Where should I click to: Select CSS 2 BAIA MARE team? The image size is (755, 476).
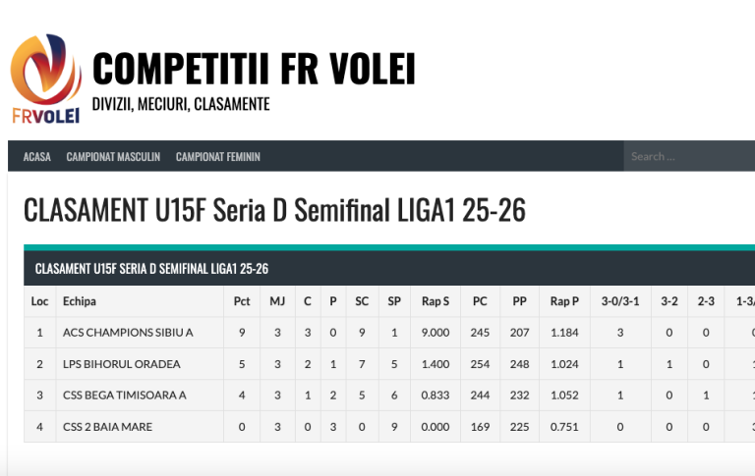[x=108, y=427]
